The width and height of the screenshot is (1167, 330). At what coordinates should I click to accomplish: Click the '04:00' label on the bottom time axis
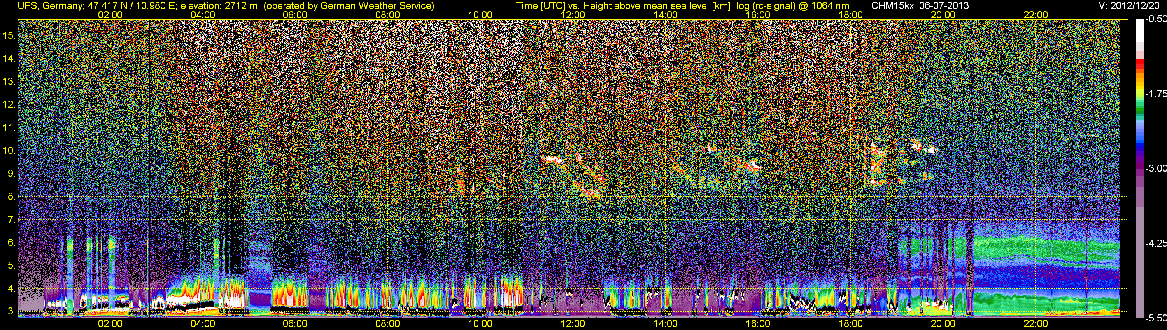point(203,324)
